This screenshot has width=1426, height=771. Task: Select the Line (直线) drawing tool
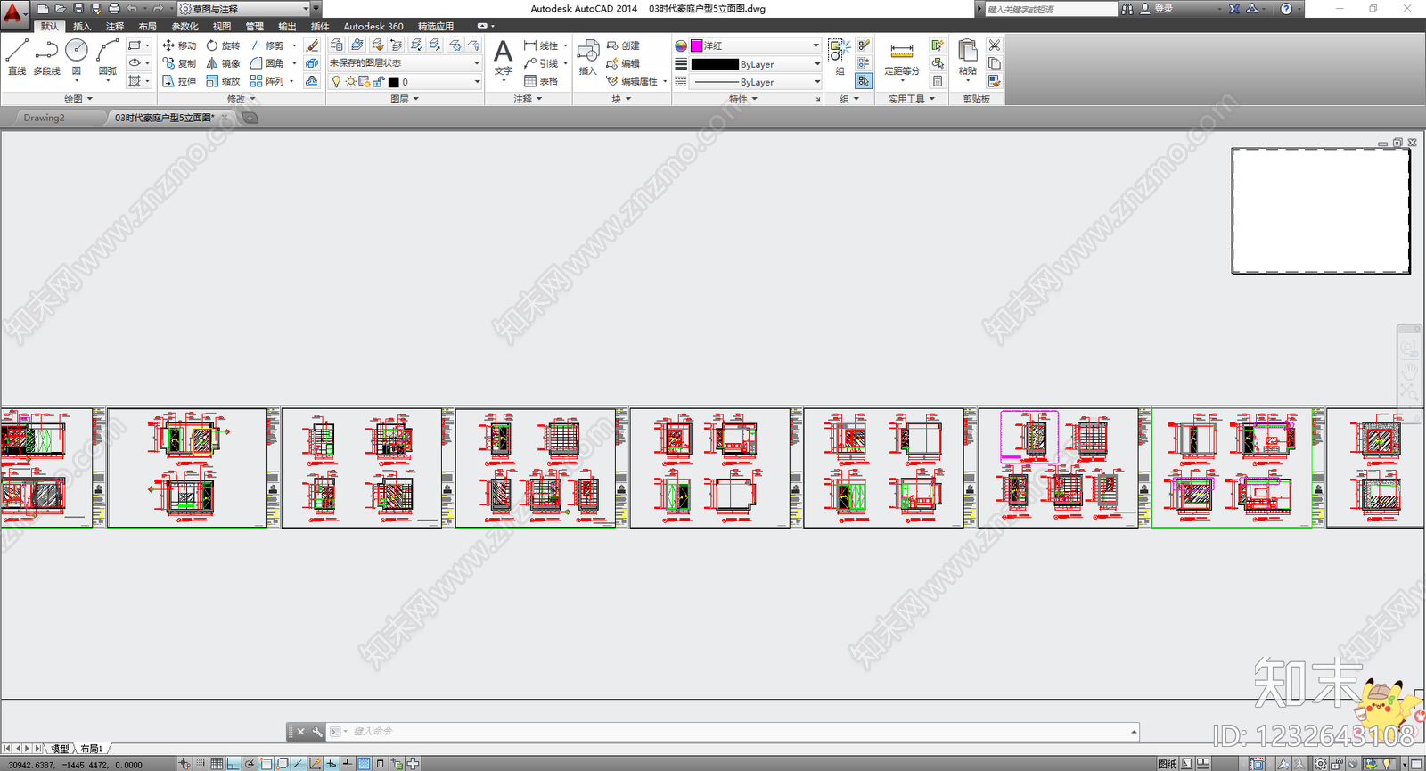17,58
